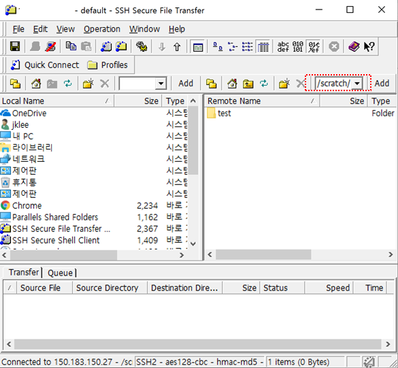This screenshot has height=368, width=398.
Task: Switch to Details view
Action: 263,47
